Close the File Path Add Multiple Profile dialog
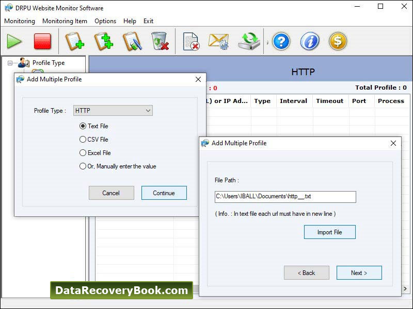413x309 pixels. [393, 143]
